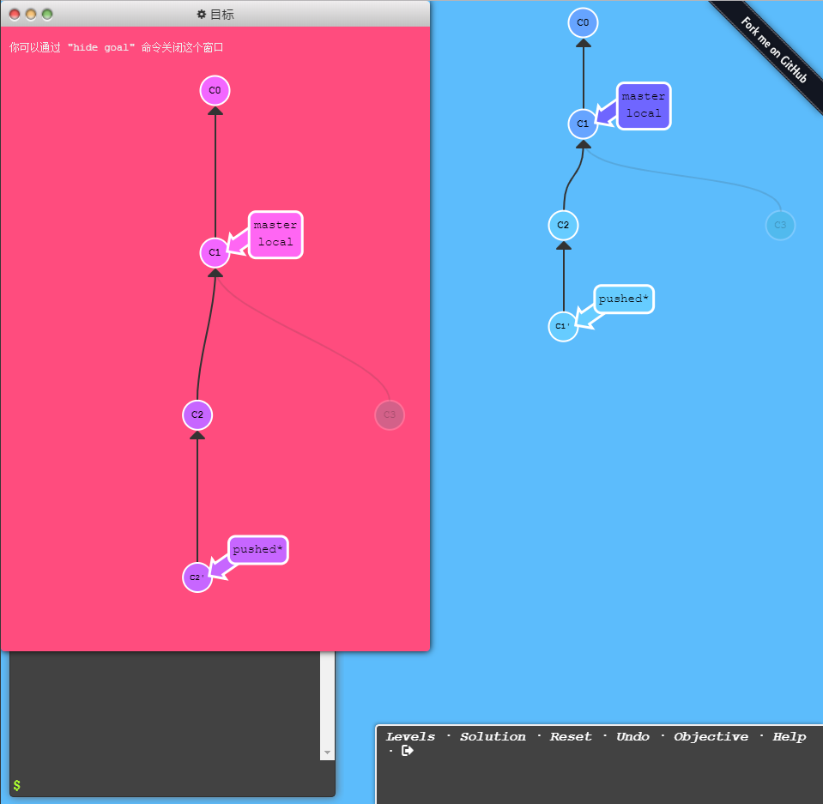Select C0 commit in the goal window
Image resolution: width=823 pixels, height=804 pixels.
(x=215, y=90)
